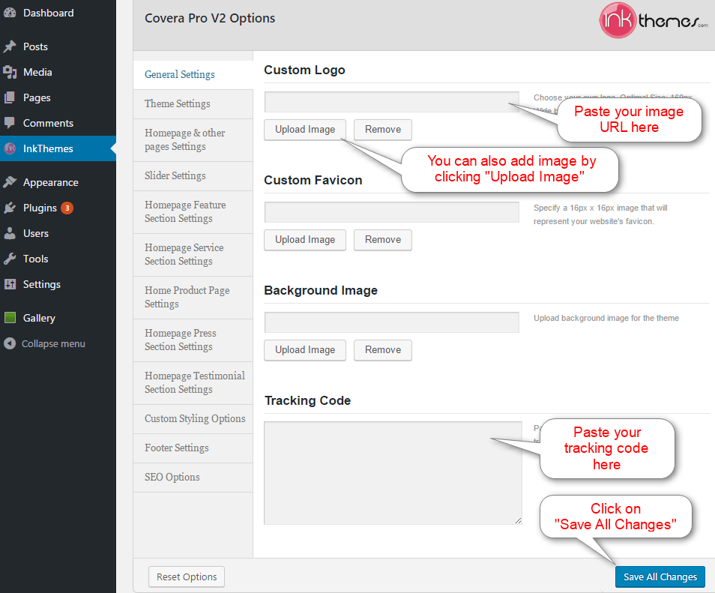
Task: Select the General Settings tab
Action: coord(193,74)
